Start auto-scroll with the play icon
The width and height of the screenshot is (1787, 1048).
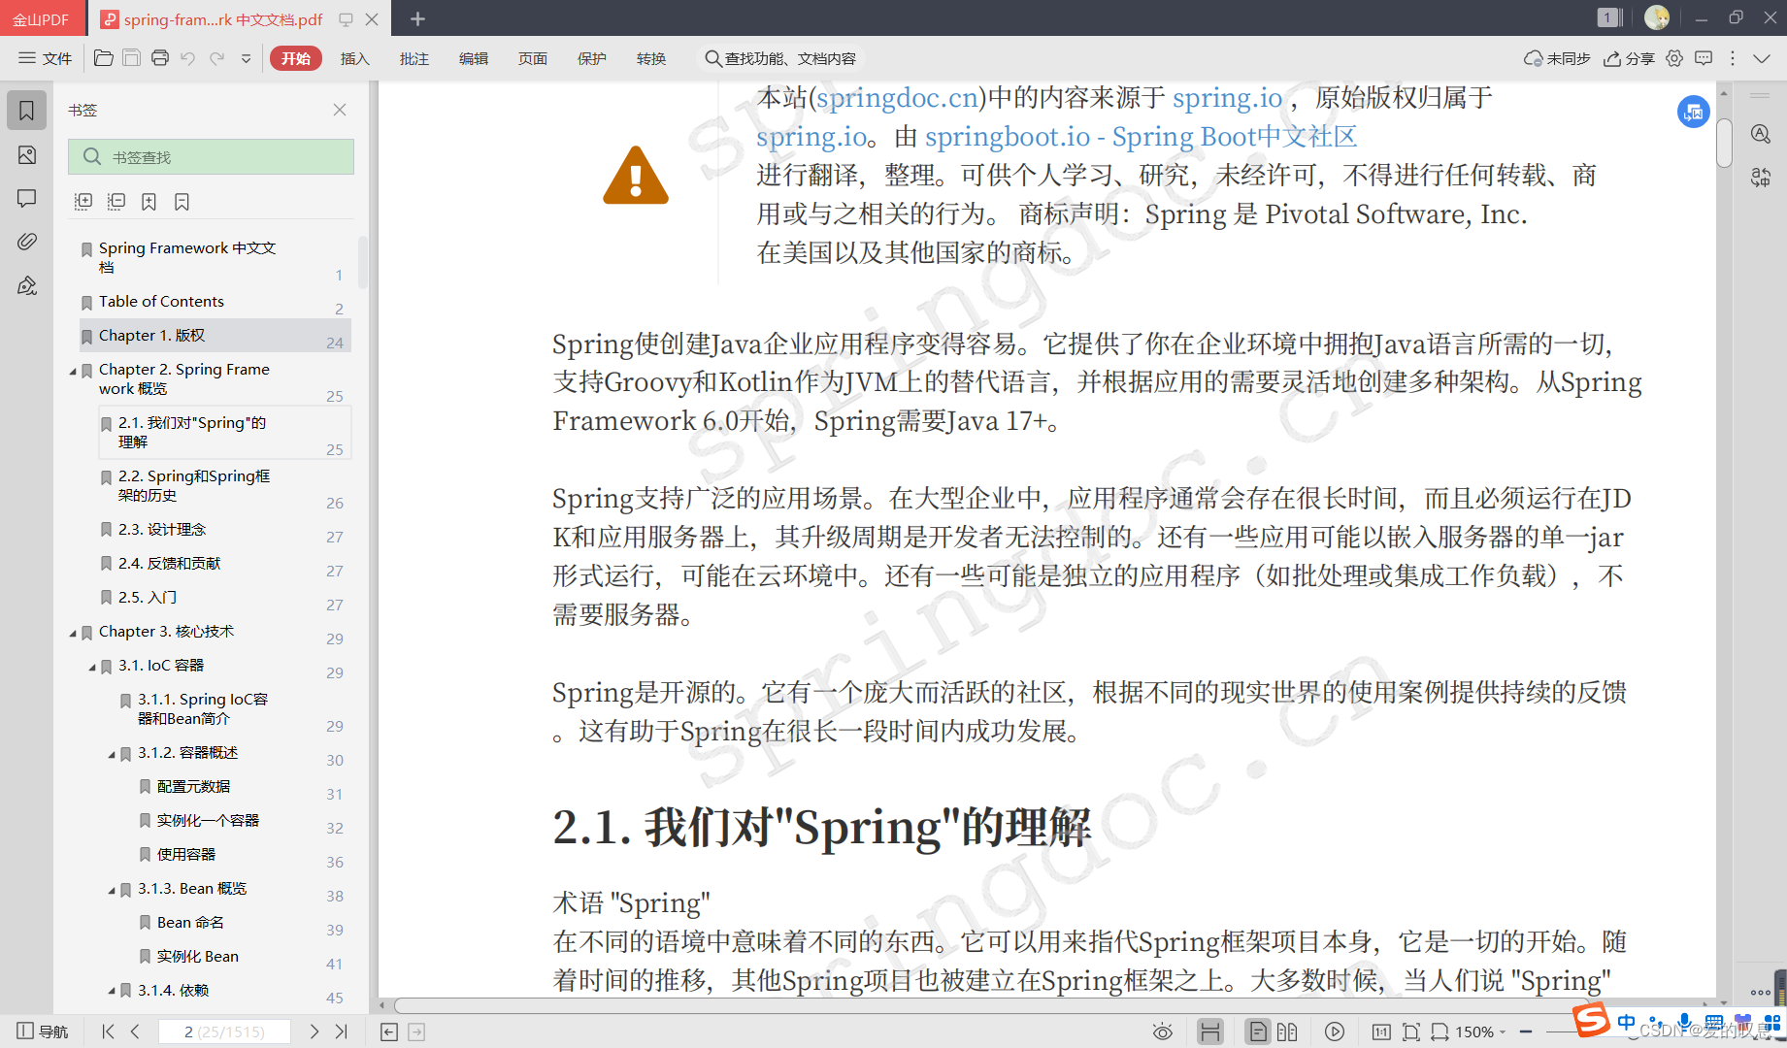click(1335, 1032)
